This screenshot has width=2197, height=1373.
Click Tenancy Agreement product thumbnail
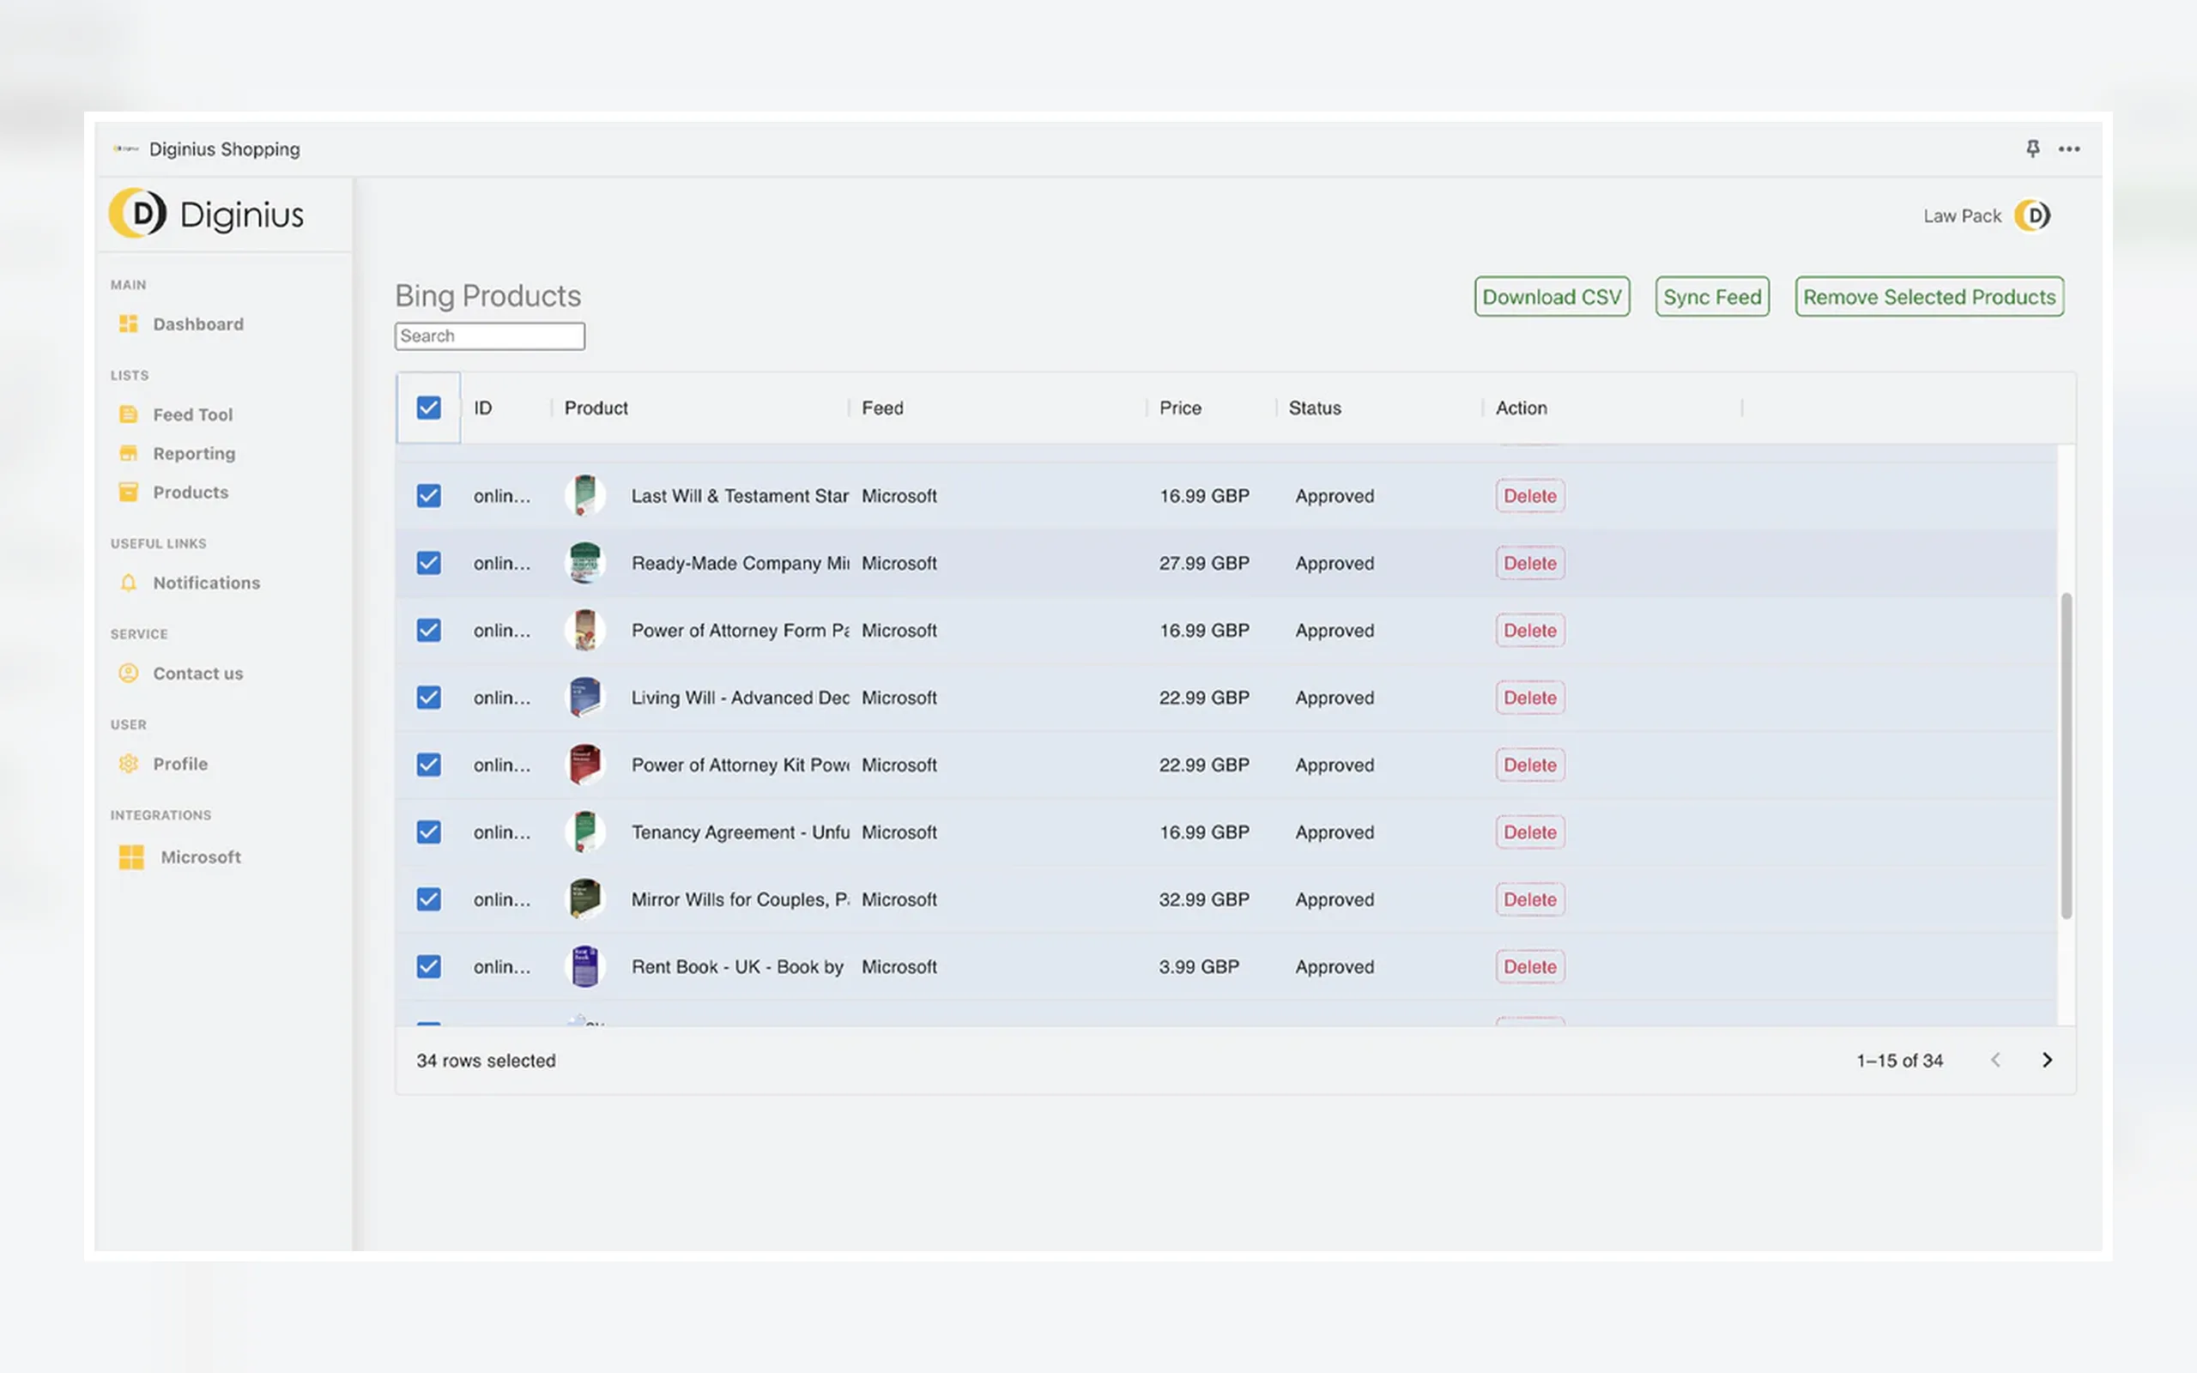pos(584,832)
